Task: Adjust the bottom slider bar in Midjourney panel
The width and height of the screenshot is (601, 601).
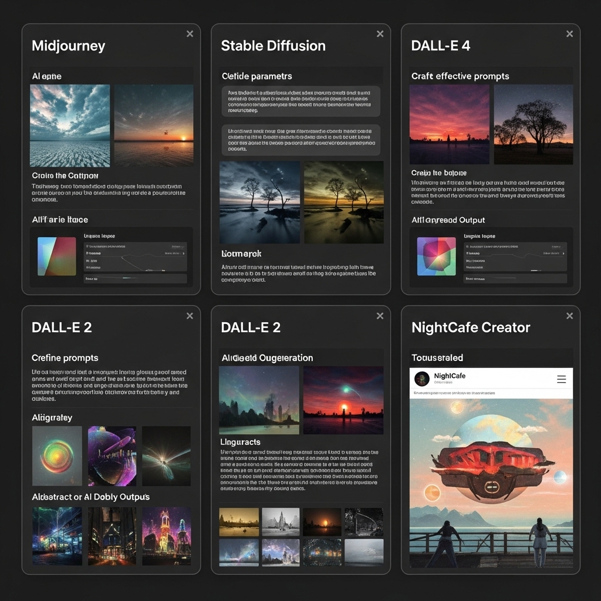Action: [136, 279]
